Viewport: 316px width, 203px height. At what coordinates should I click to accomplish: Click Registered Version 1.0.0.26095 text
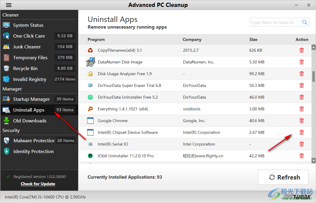tap(40, 177)
